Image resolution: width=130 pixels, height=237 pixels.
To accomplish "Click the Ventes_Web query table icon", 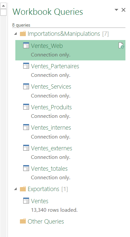I will (x=26, y=45).
